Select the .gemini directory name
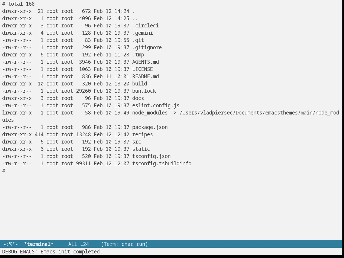The height and width of the screenshot is (258, 344). (142, 33)
